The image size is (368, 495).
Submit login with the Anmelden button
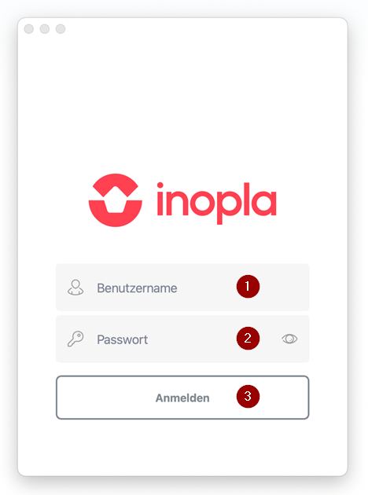(182, 398)
